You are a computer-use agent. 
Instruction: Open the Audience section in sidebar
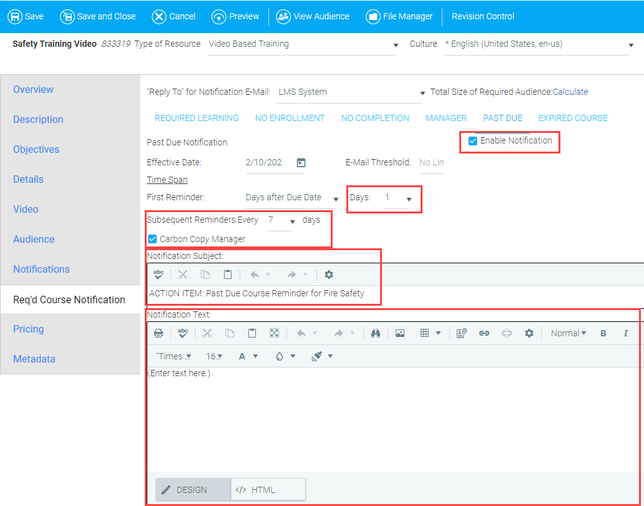34,239
